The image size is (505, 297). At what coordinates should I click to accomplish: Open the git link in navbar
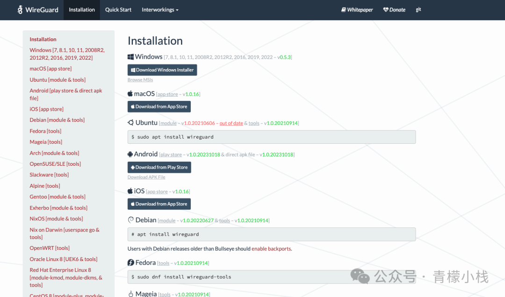pos(418,10)
